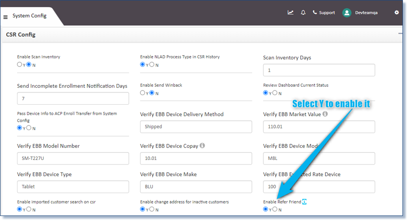408x221 pixels.
Task: Select N for Review Dashboard Current Status
Action: (x=275, y=92)
